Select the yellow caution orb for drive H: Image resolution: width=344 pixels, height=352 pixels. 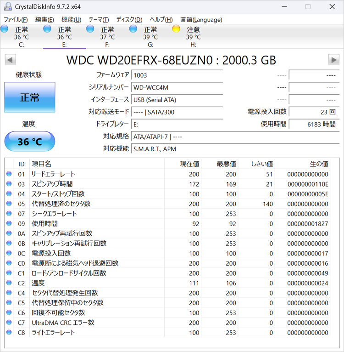pos(176,29)
